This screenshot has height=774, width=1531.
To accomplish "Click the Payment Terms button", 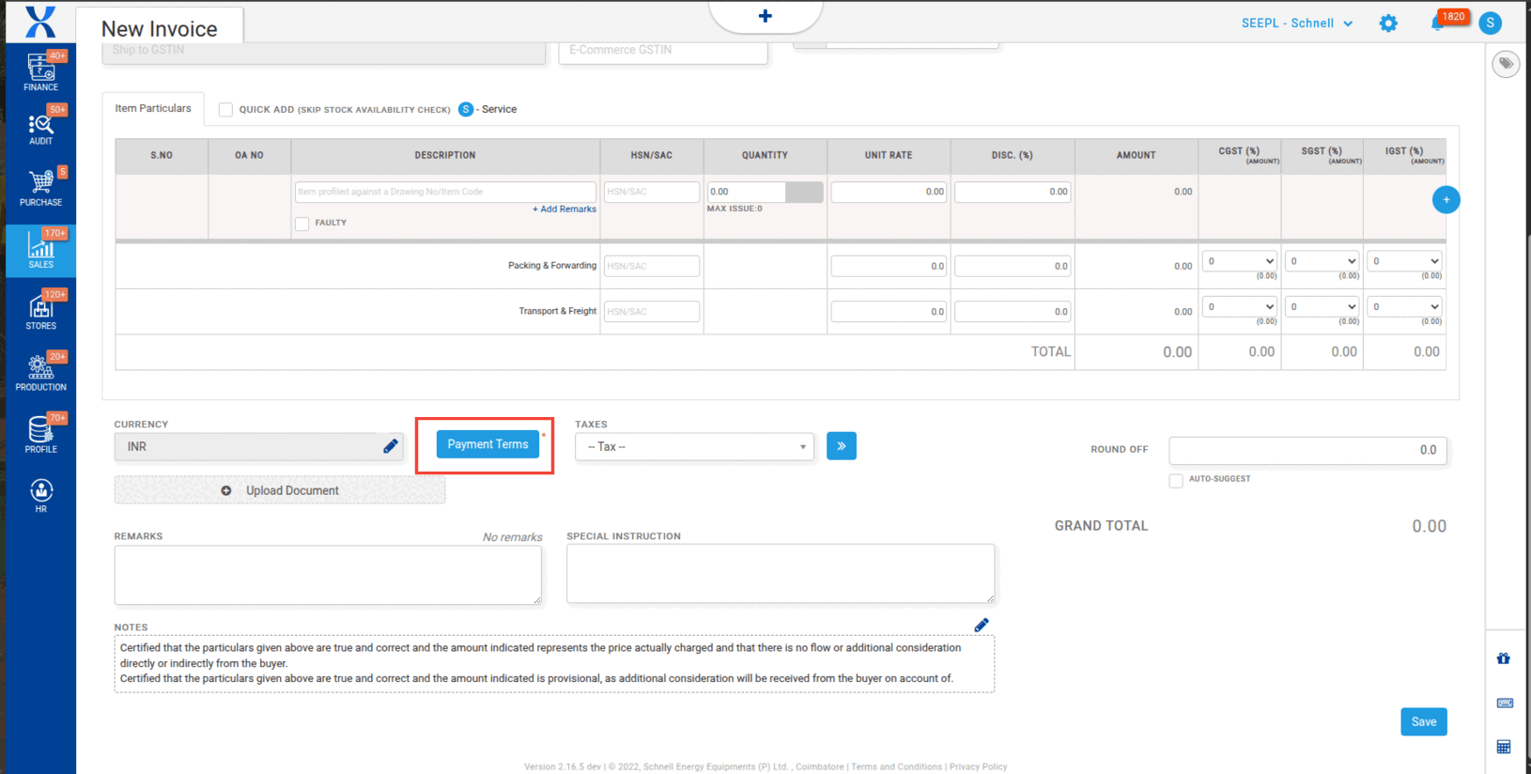I will pos(487,444).
